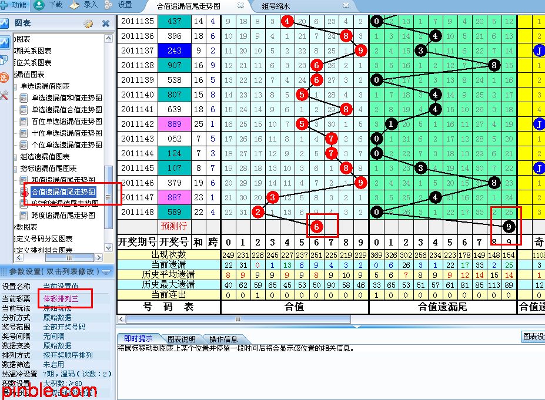545x400 pixels.
Task: Collapse the 参数设置 panel header arrow
Action: coord(106,271)
